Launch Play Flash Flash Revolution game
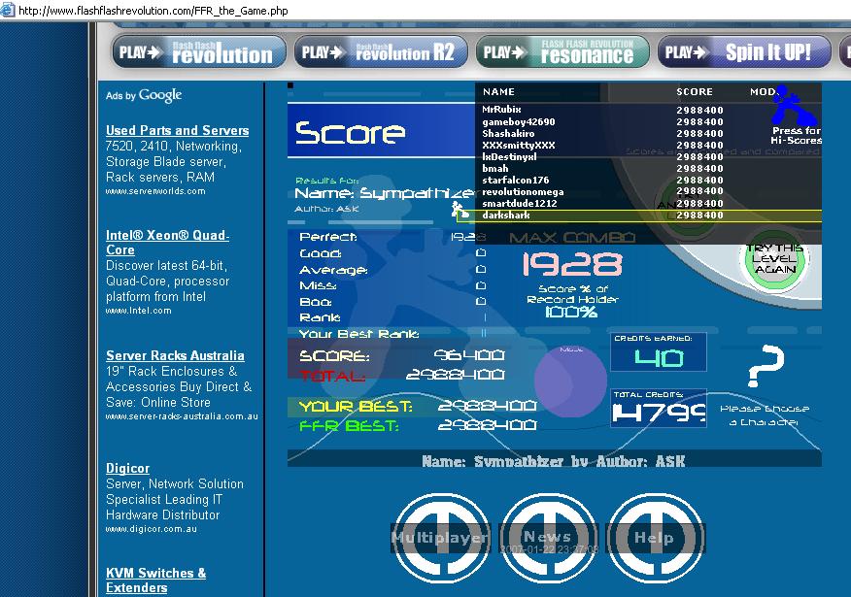This screenshot has height=597, width=851. coord(199,52)
